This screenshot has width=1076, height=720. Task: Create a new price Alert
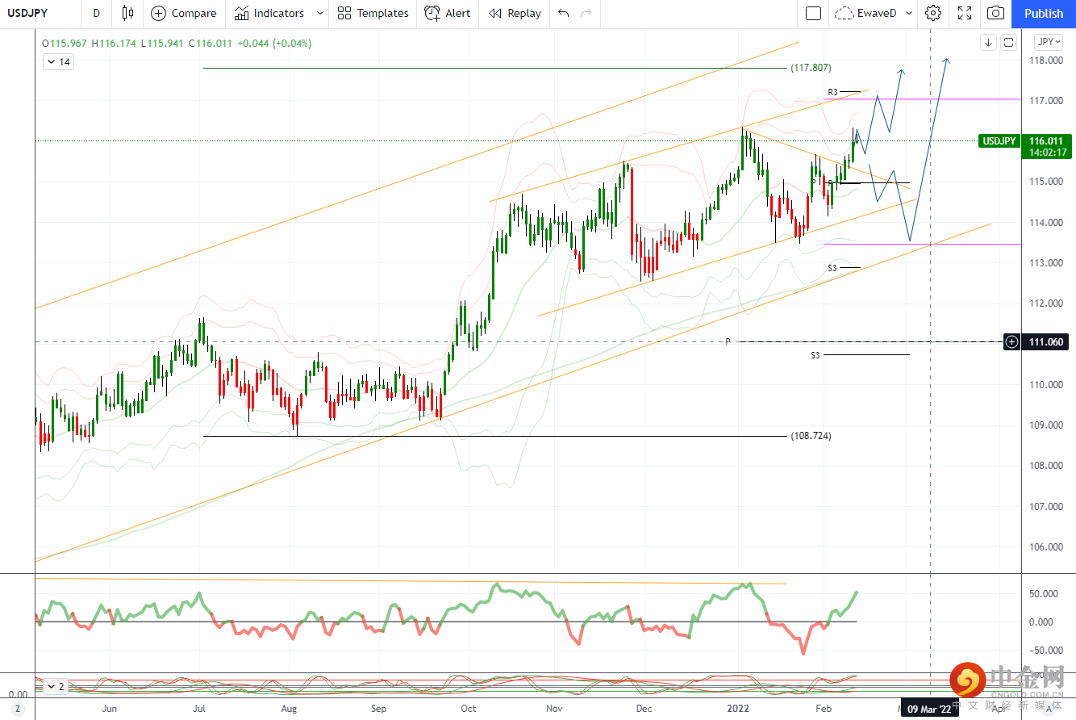click(x=448, y=13)
